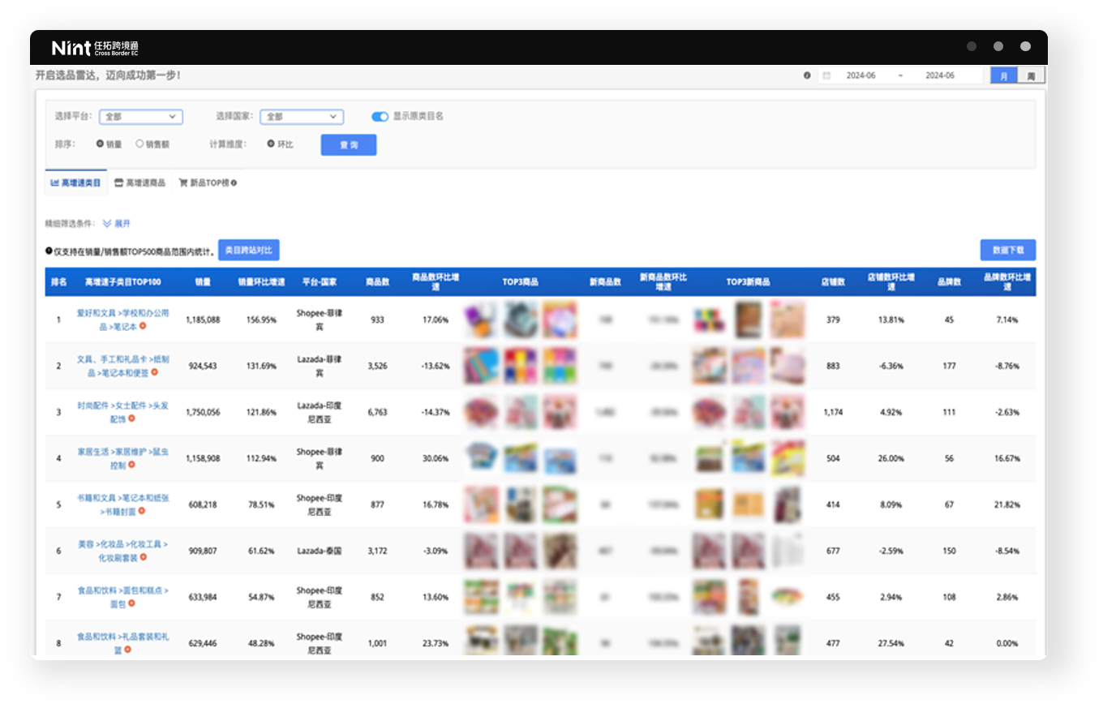Click the info icon next to 新品TOP榜
The image size is (1103, 708).
coord(234,183)
